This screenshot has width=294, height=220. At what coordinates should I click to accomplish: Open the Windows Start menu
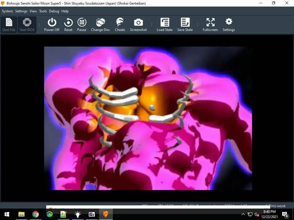point(7,214)
